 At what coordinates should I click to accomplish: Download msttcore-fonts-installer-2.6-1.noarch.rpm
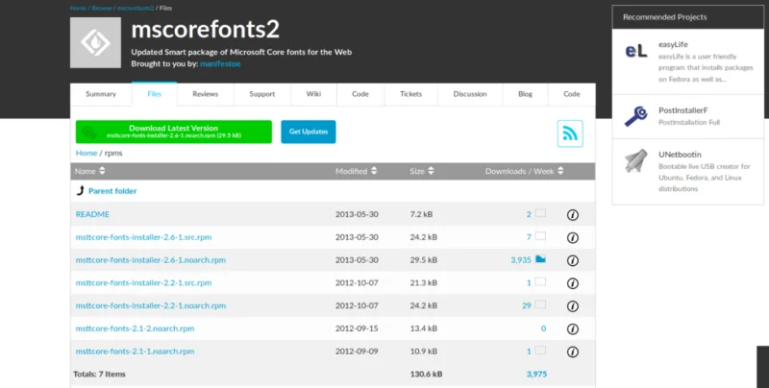[x=151, y=260]
